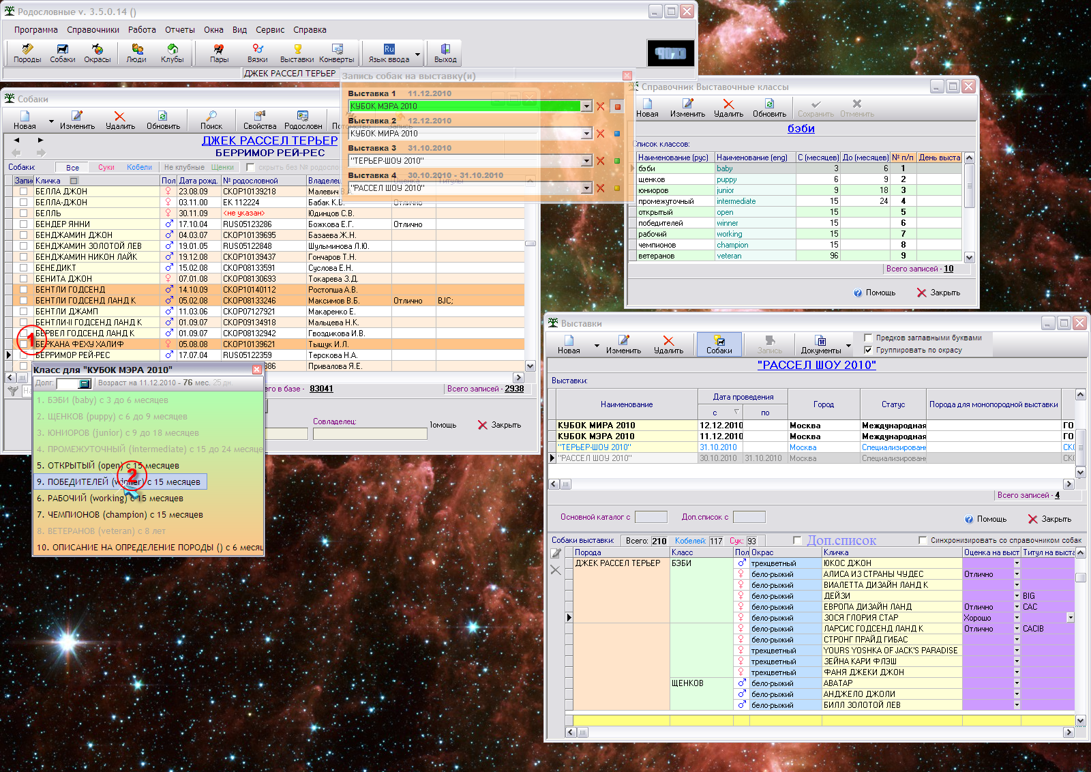Open the Пары toolbar icon
This screenshot has width=1091, height=772.
coord(219,53)
